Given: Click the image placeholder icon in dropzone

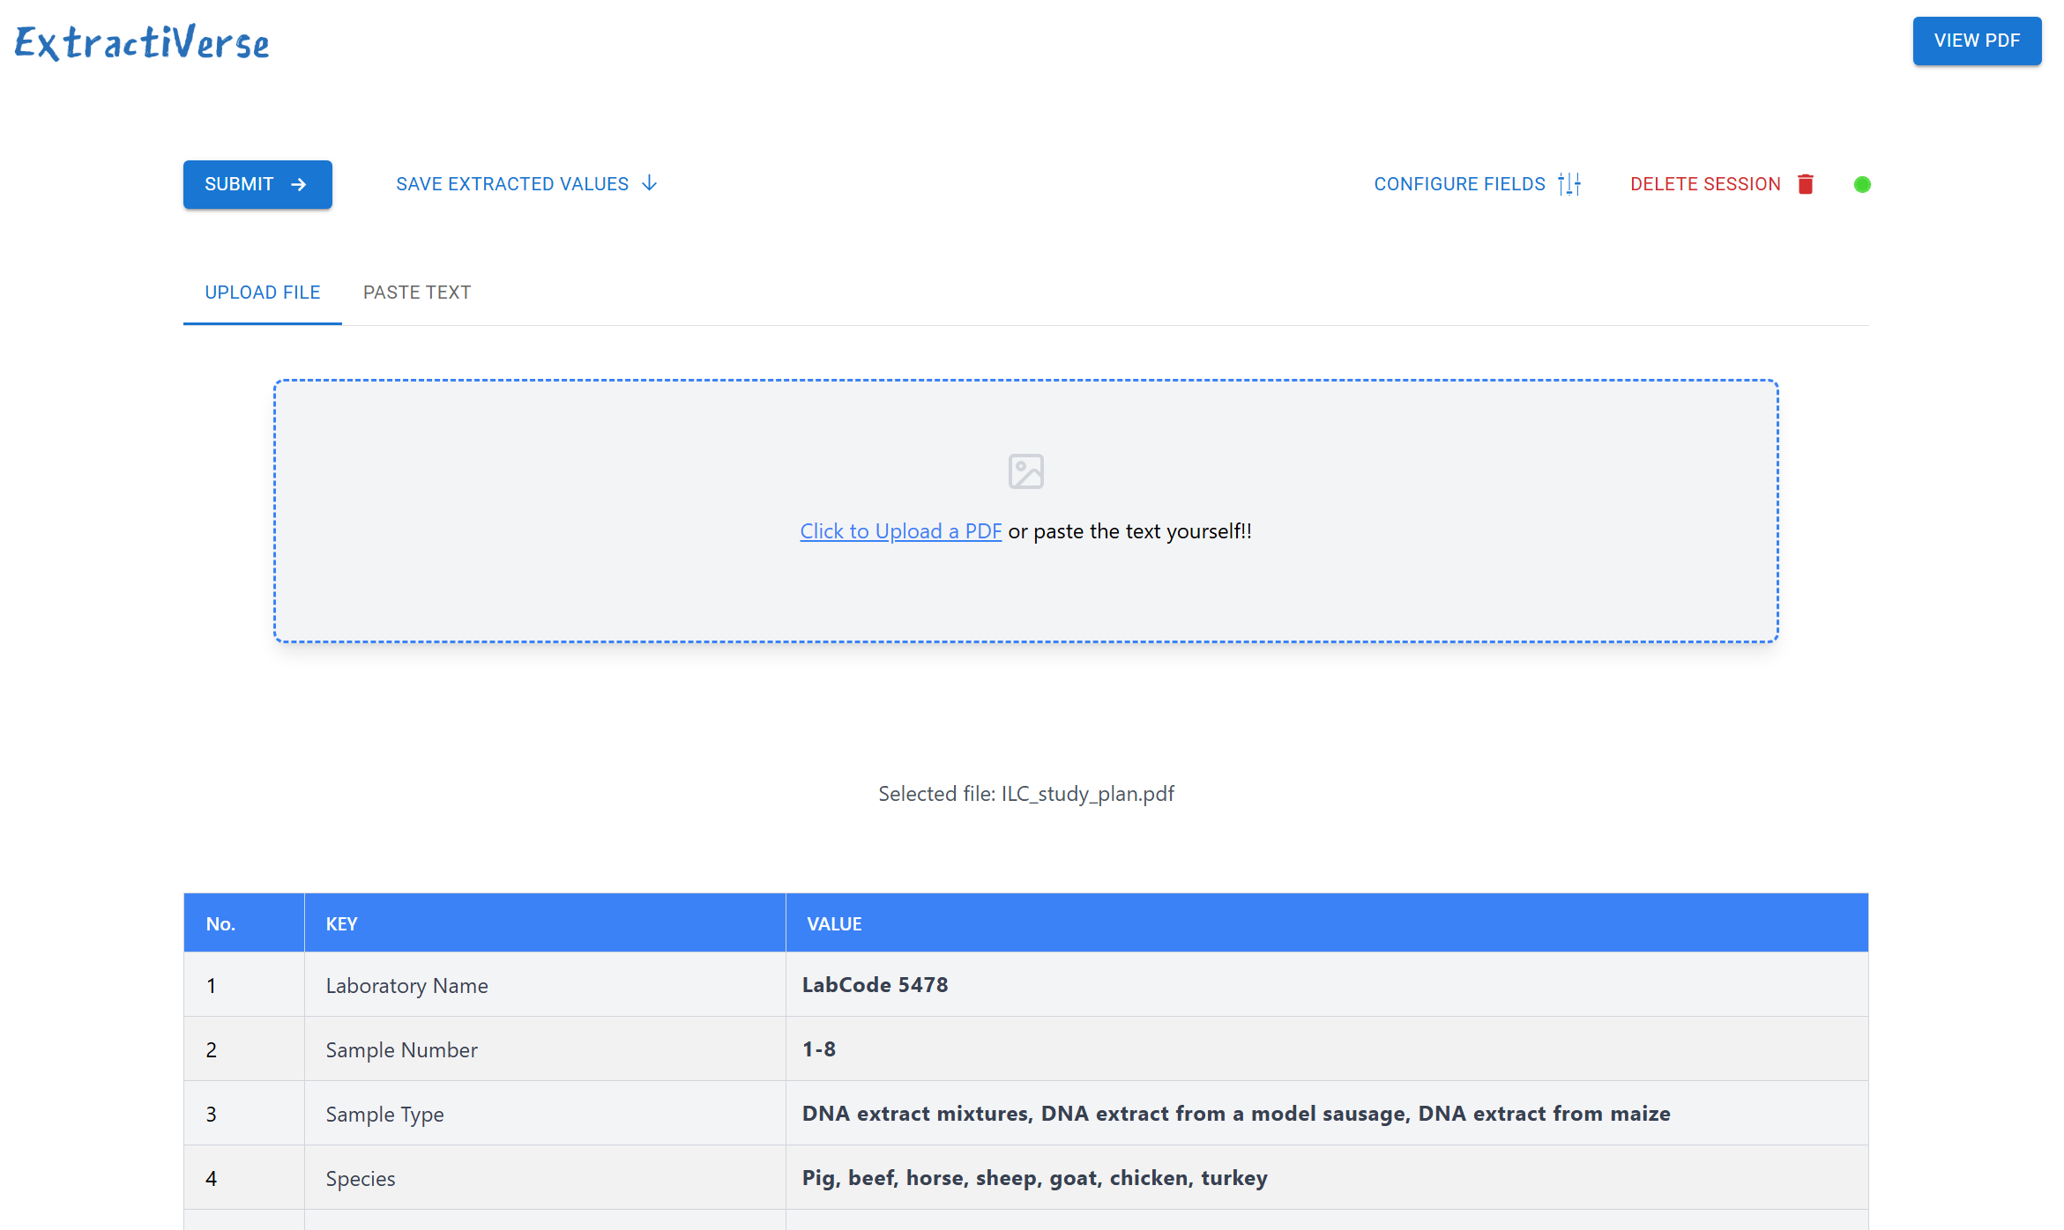Looking at the screenshot, I should coord(1026,471).
